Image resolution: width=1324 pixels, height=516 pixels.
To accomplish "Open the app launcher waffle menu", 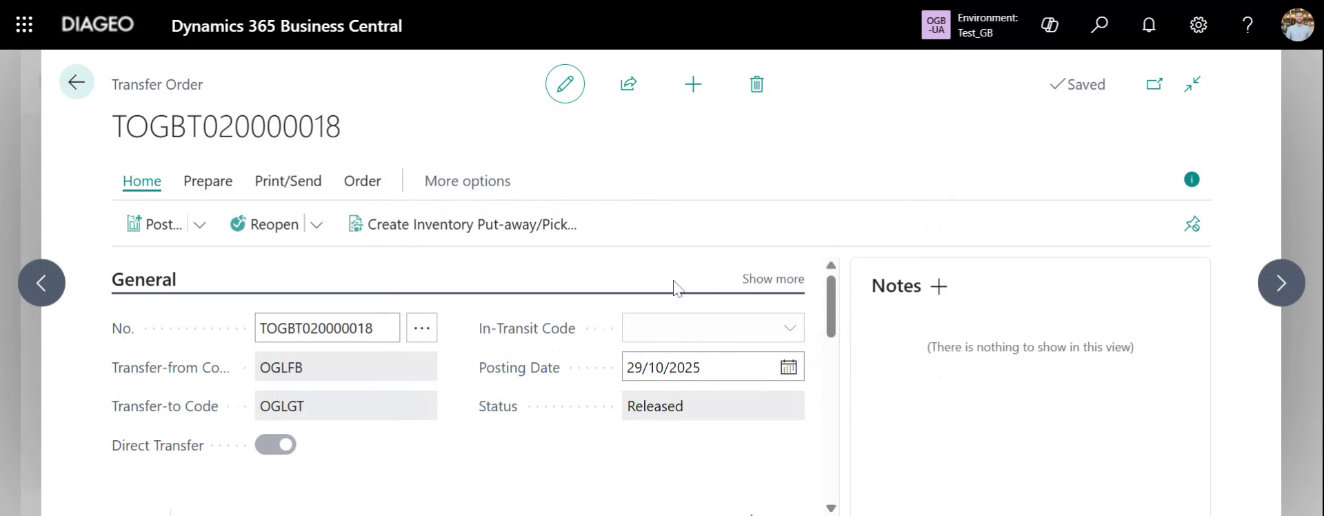I will (24, 25).
